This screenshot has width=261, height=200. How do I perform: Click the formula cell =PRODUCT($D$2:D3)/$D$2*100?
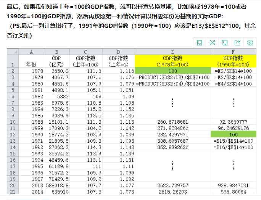click(173, 77)
